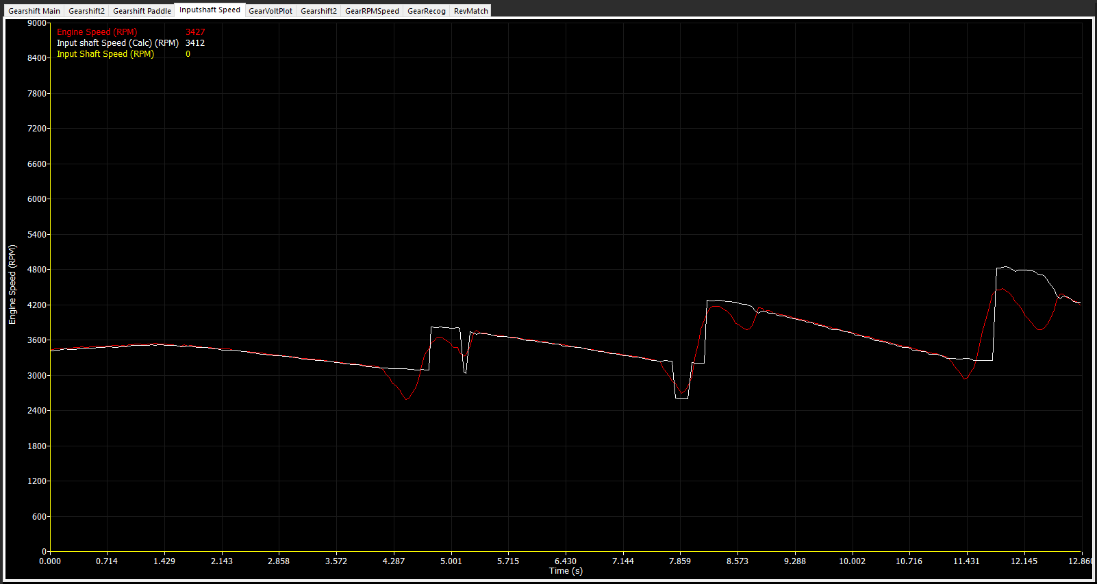Click the 10.002 tick label on time axis
The image size is (1097, 584).
click(852, 561)
